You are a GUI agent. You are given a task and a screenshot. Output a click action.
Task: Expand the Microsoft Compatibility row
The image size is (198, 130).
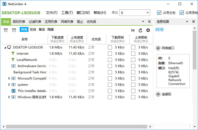point(9,78)
